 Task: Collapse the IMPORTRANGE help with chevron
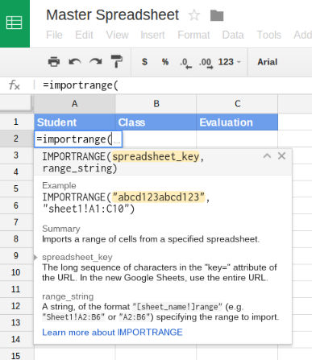click(x=267, y=156)
